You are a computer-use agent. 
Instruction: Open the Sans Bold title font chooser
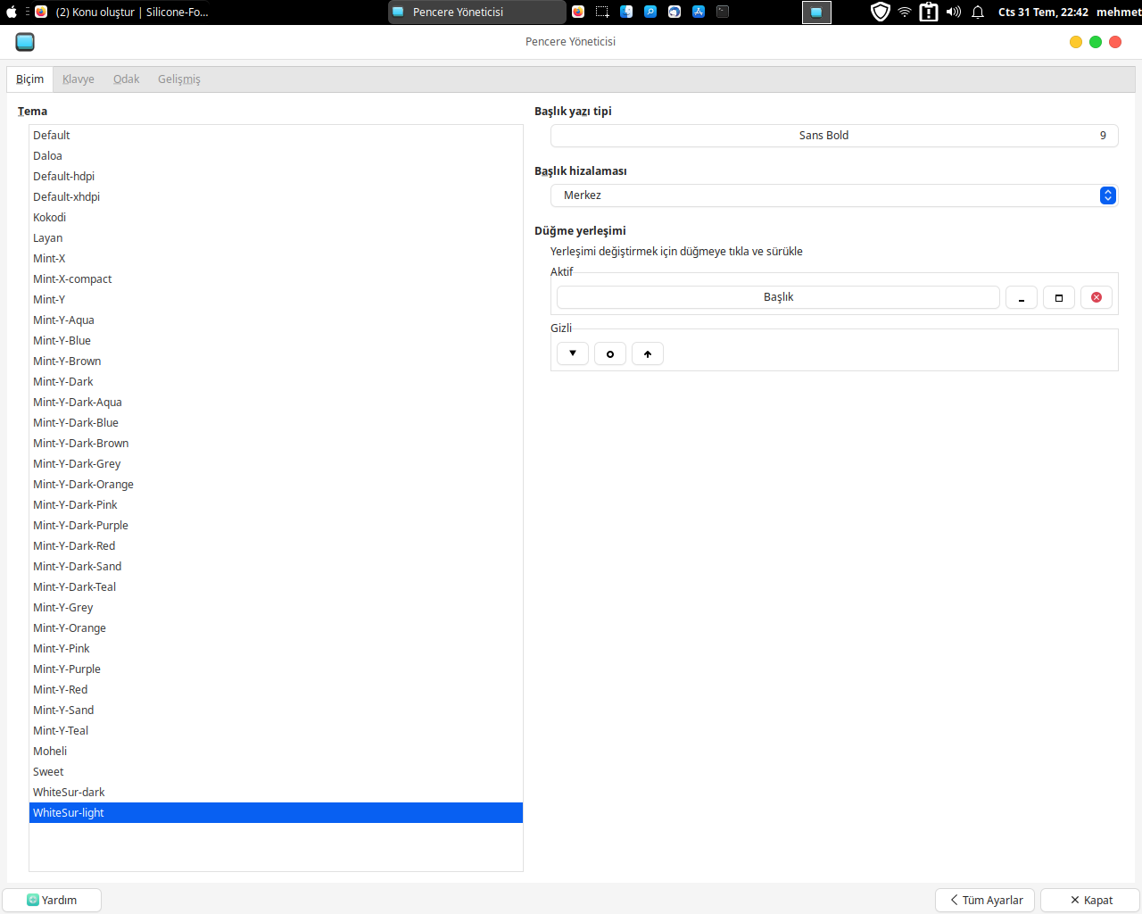click(x=834, y=136)
